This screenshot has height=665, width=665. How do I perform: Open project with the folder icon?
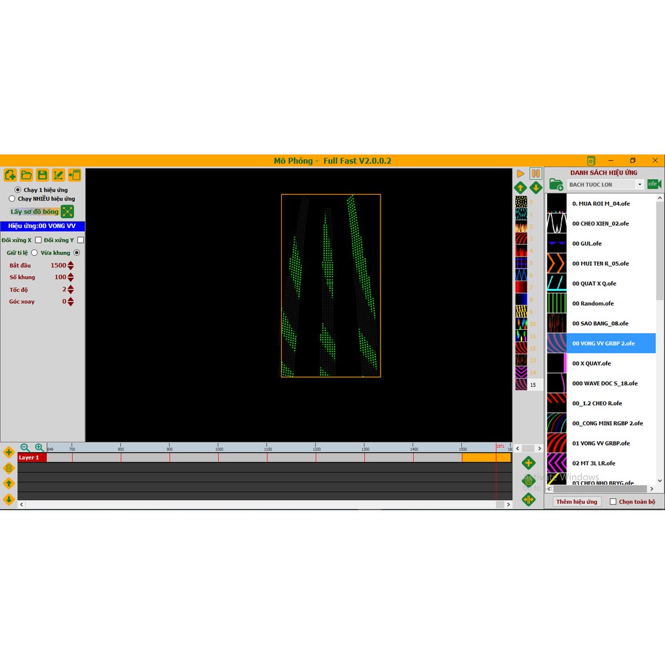click(x=26, y=175)
